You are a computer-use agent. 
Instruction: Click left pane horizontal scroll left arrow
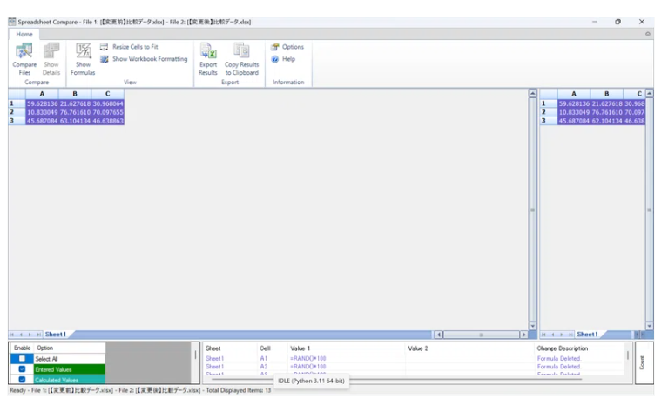coord(439,335)
